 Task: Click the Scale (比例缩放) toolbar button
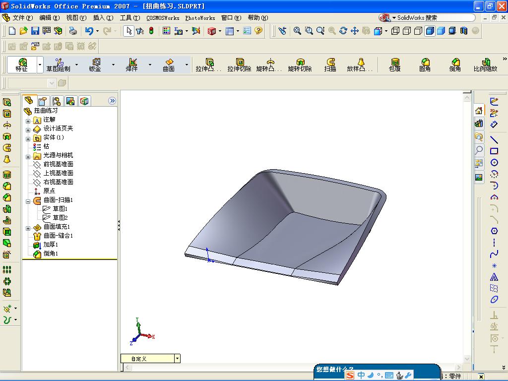tap(485, 65)
